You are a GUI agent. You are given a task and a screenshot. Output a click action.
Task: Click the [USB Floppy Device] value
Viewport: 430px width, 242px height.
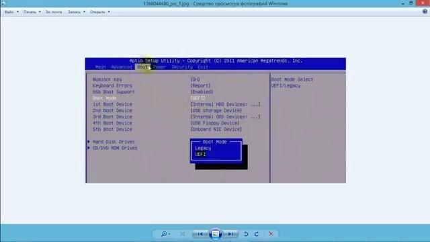[215, 123]
